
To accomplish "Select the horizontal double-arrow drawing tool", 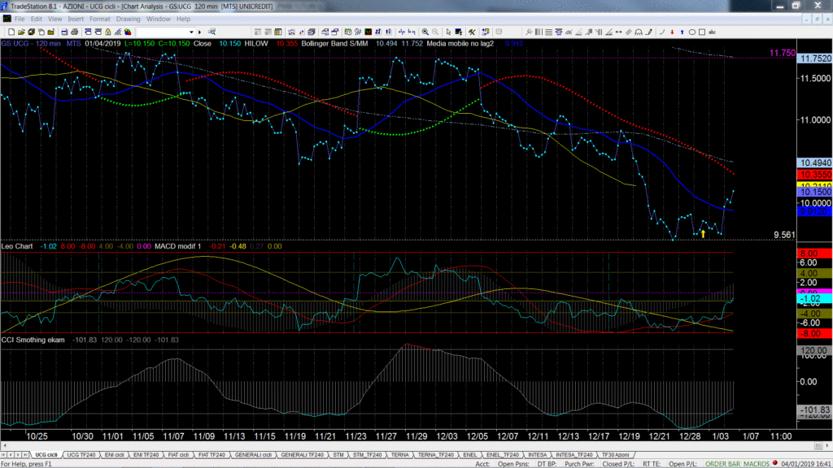I will 618,32.
